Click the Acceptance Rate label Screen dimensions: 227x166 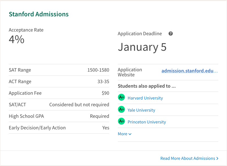point(26,30)
